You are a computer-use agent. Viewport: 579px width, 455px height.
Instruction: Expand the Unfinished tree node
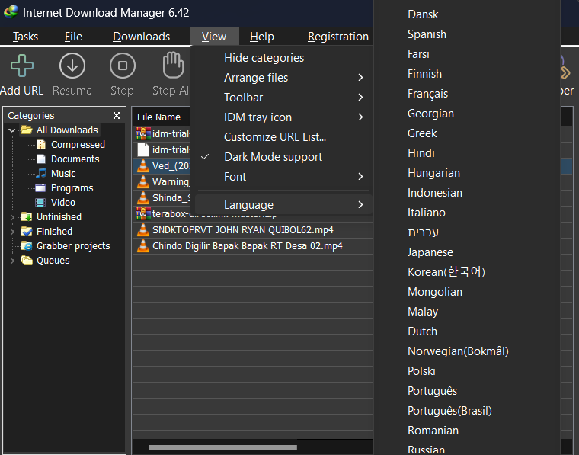12,217
